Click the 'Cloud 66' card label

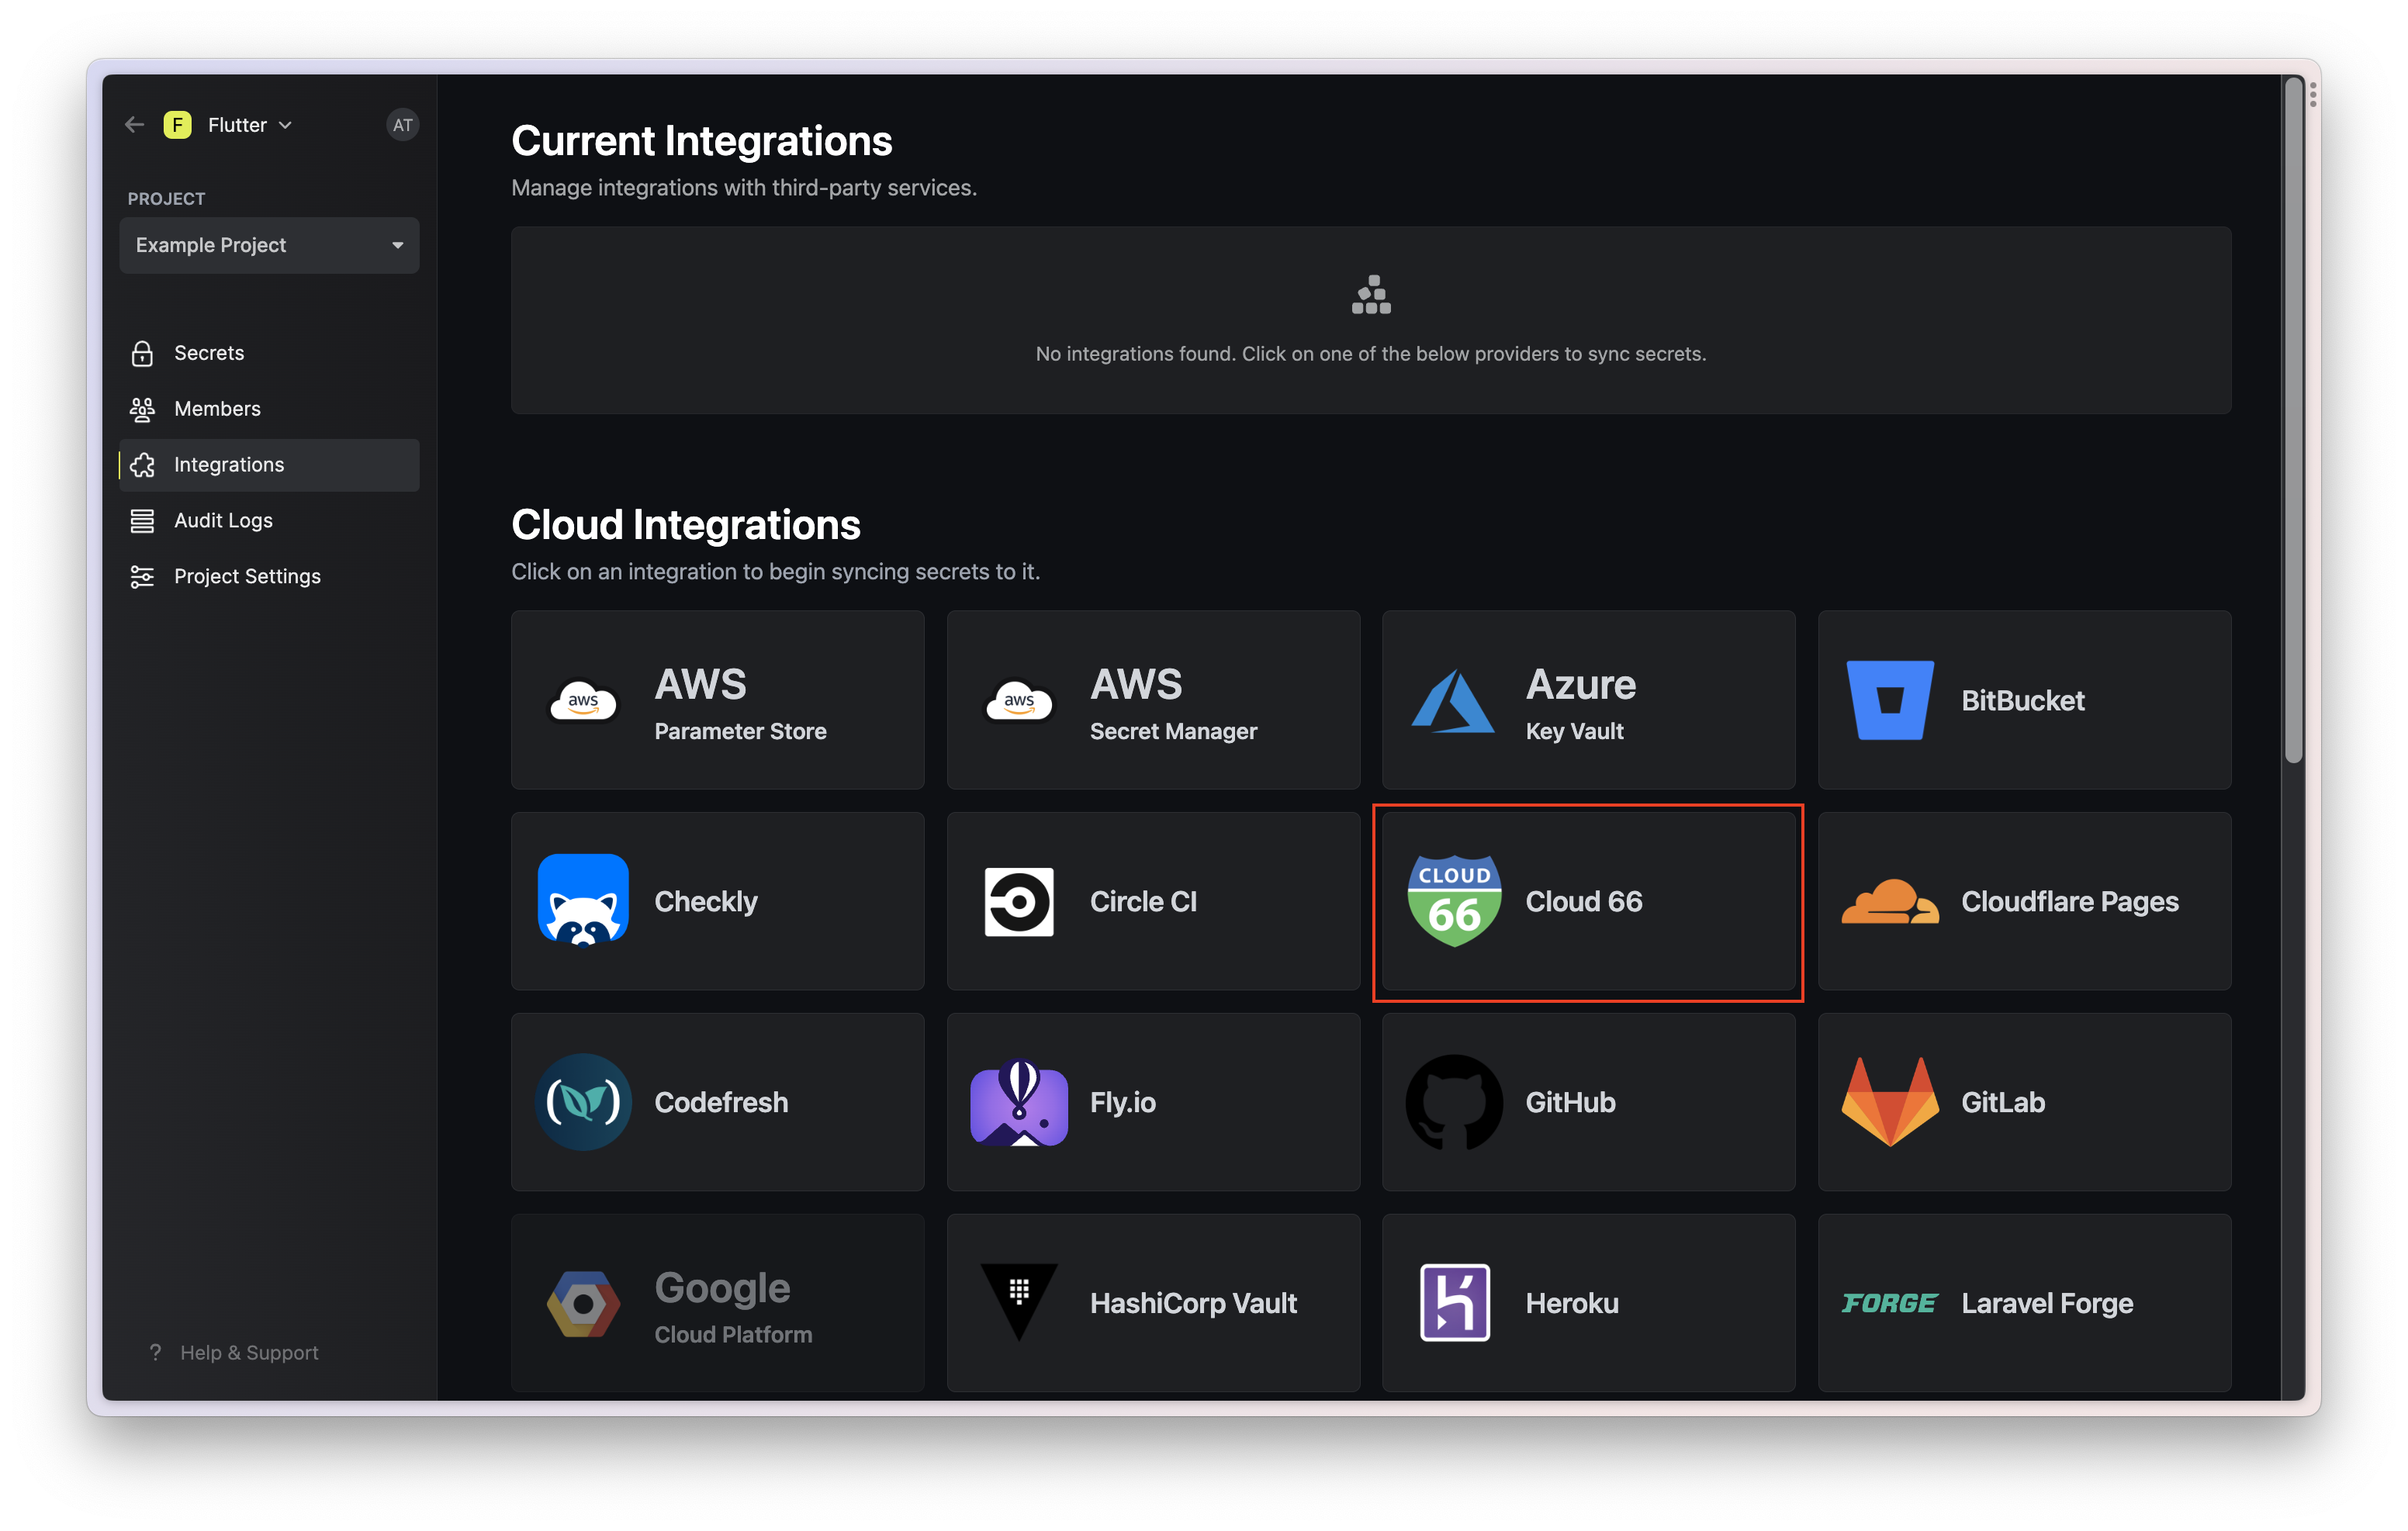click(1584, 901)
